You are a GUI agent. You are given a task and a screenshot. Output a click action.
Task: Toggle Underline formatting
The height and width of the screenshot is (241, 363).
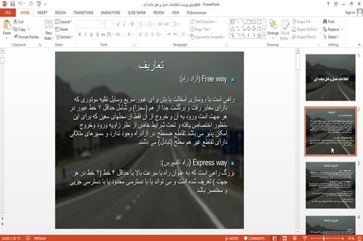coord(91,34)
